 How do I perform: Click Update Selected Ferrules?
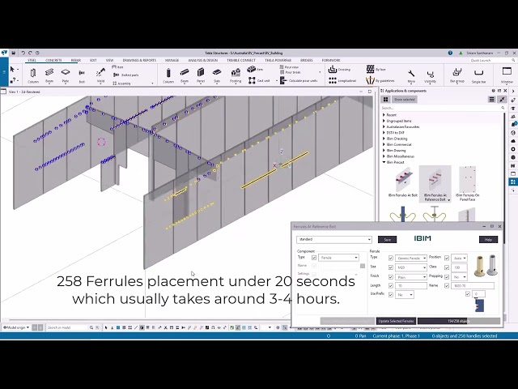pos(396,321)
